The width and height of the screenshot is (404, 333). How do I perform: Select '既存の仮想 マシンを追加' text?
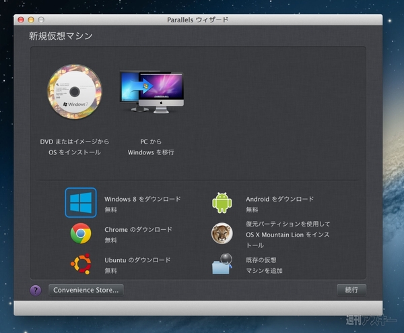(264, 266)
